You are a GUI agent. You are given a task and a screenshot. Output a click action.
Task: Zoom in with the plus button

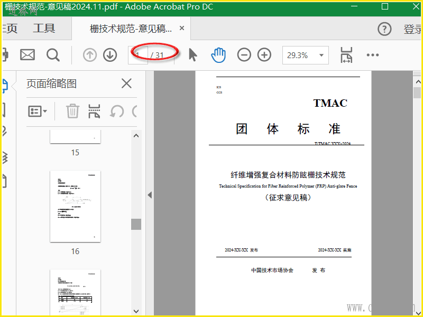pos(264,55)
